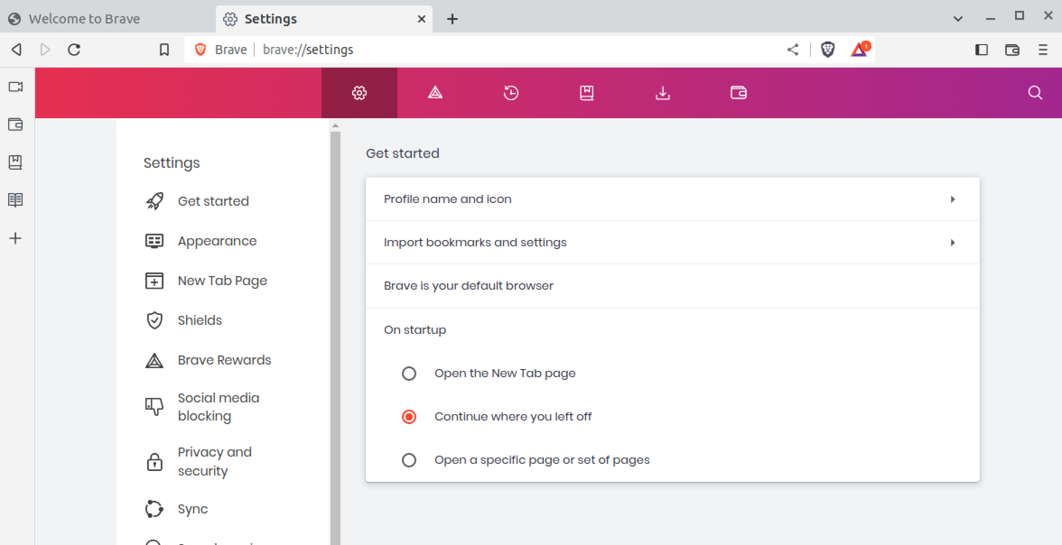Viewport: 1062px width, 545px height.
Task: Click the Appearance layout icon
Action: pyautogui.click(x=154, y=241)
